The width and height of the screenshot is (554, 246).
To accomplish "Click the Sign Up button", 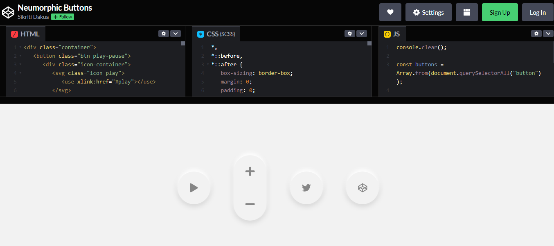I will (500, 12).
